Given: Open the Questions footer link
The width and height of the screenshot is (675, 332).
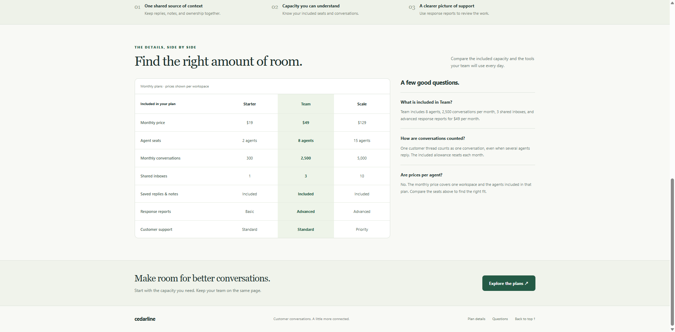Looking at the screenshot, I should (x=500, y=319).
